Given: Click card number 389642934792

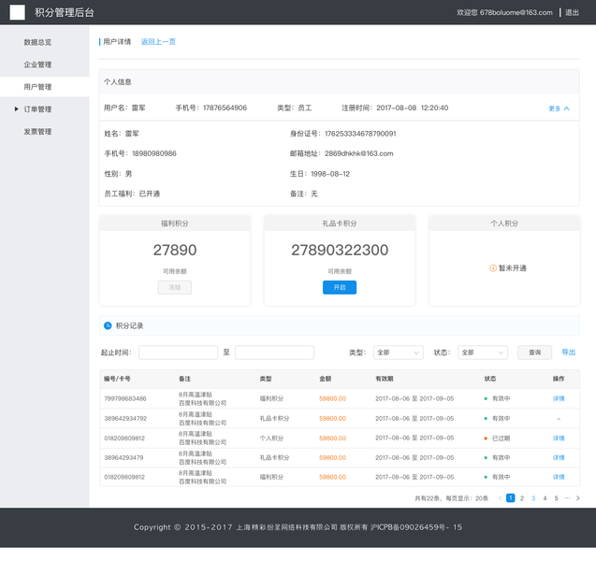Looking at the screenshot, I should coord(125,419).
